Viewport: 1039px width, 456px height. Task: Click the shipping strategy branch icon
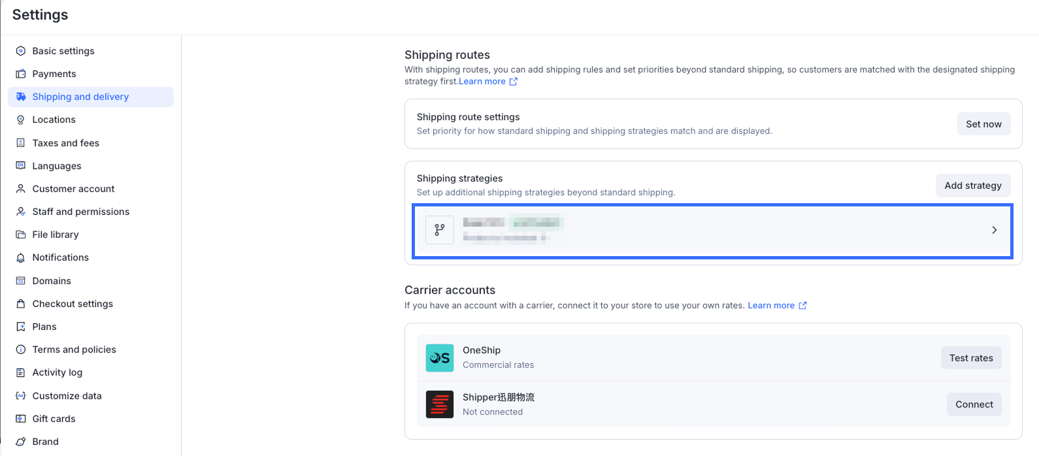pyautogui.click(x=440, y=230)
